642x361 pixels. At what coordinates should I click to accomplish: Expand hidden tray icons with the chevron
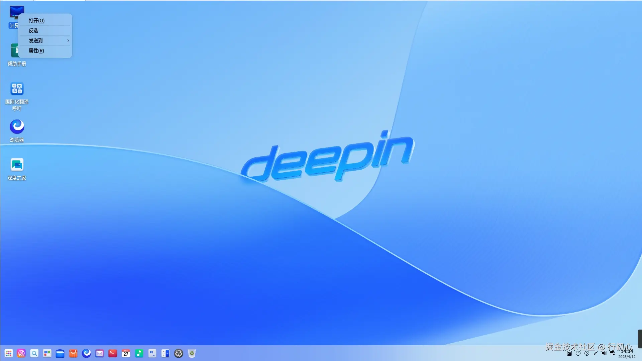[586, 353]
